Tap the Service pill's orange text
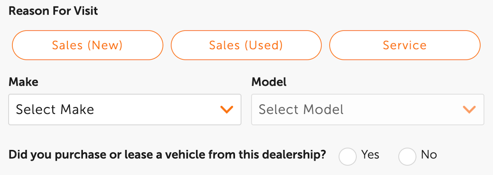 [404, 45]
